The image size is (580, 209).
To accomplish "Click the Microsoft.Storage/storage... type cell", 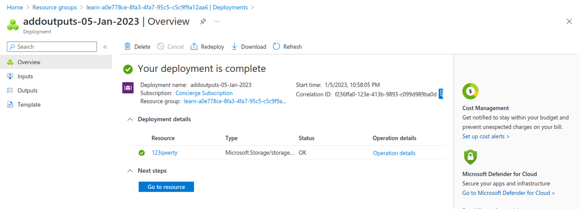I will click(x=259, y=153).
